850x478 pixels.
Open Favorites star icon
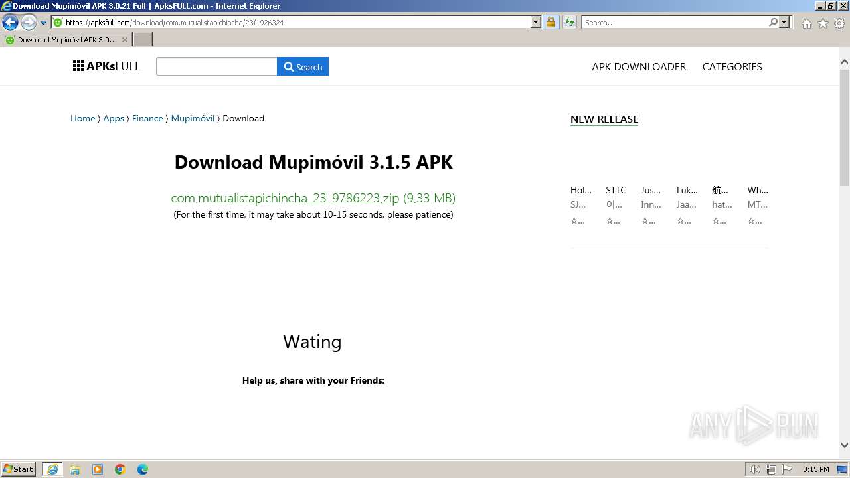pyautogui.click(x=823, y=23)
